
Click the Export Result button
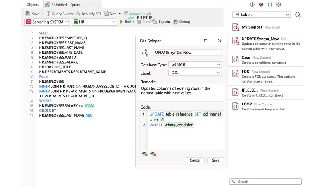point(137,14)
